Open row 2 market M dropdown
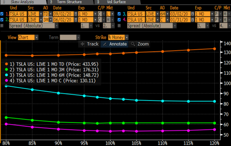Screen dimensions: 231x146 point(113,20)
